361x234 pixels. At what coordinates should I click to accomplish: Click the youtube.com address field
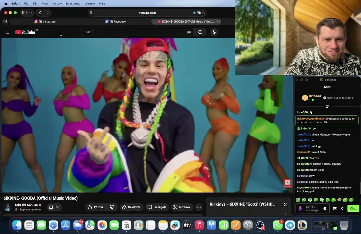[x=147, y=13]
